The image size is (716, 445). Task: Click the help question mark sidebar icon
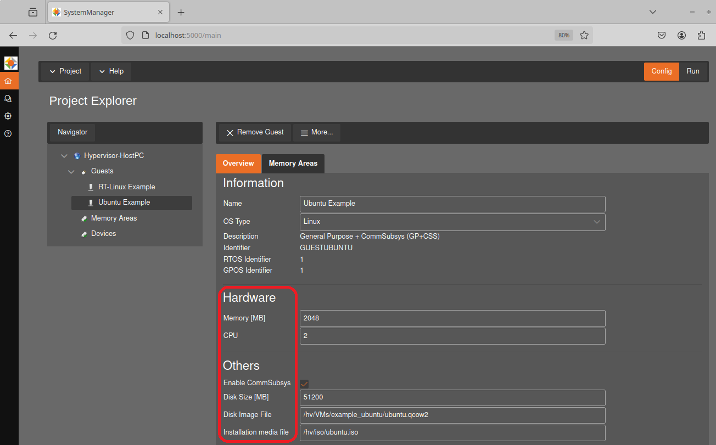click(x=8, y=134)
